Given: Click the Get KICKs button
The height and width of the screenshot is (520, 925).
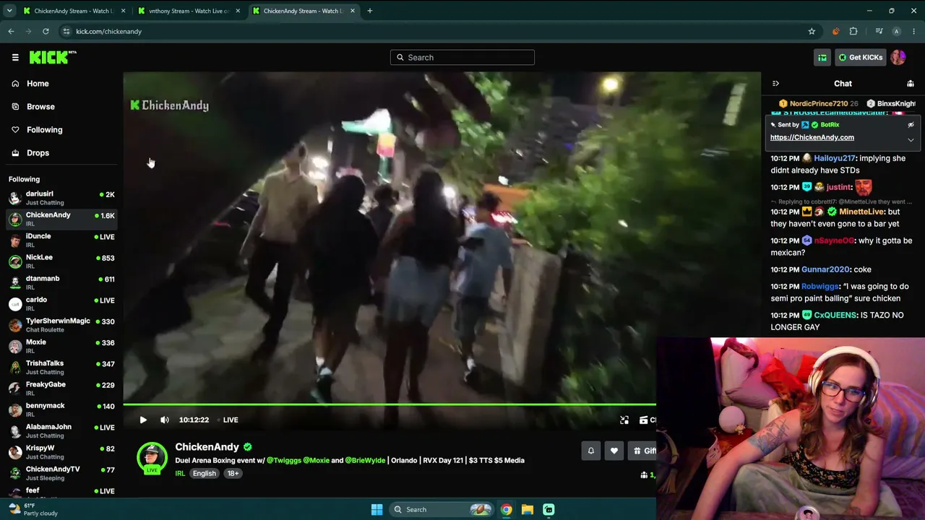Looking at the screenshot, I should (x=860, y=57).
